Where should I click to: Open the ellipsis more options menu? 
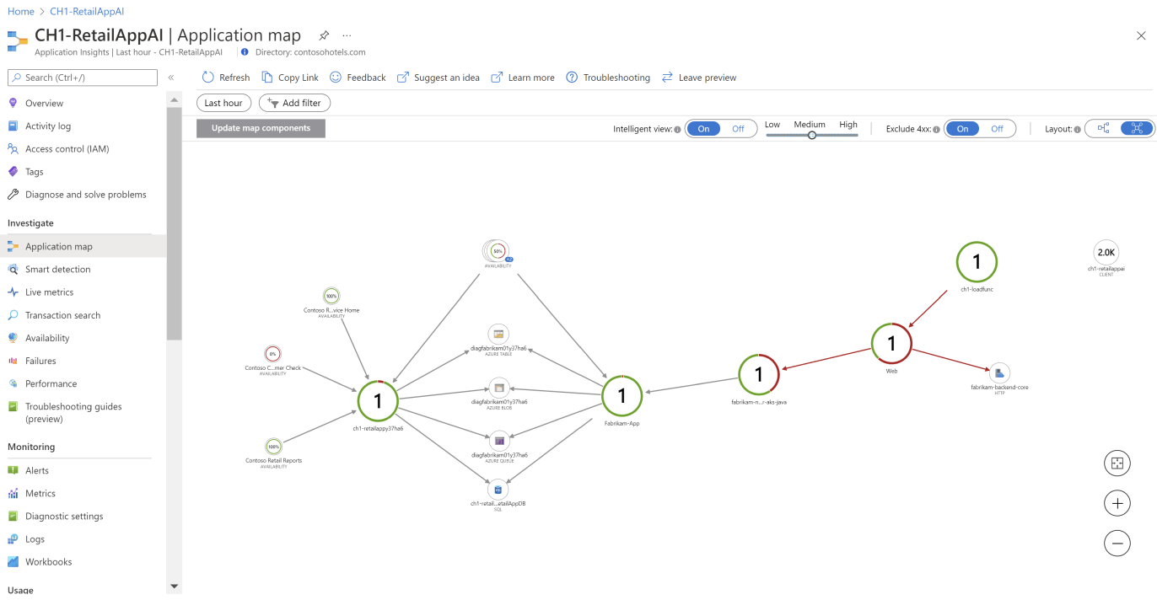pyautogui.click(x=347, y=35)
